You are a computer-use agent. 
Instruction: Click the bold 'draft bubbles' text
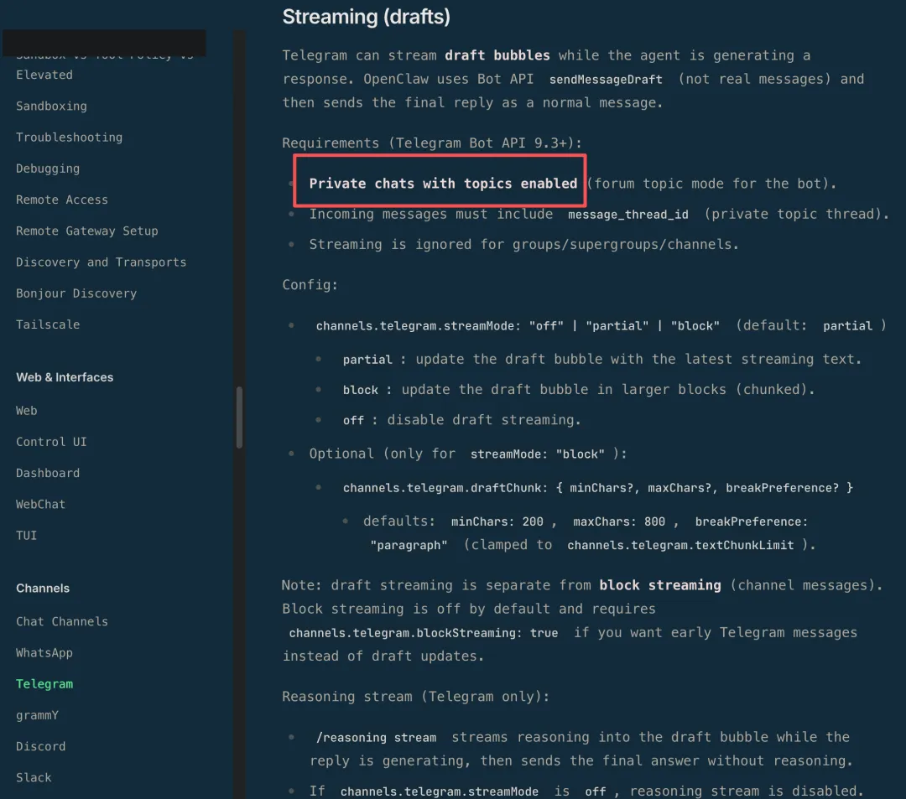[497, 55]
